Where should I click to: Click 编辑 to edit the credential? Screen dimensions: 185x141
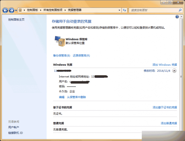pyautogui.click(x=62, y=97)
